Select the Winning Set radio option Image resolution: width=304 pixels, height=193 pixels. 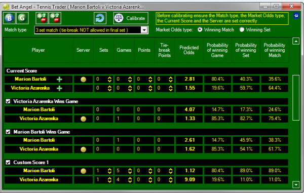coord(242,30)
